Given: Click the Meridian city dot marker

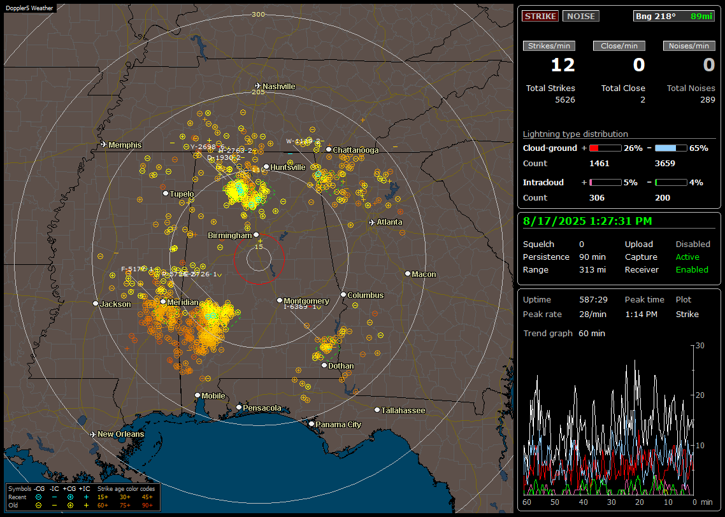Looking at the screenshot, I should tap(163, 301).
